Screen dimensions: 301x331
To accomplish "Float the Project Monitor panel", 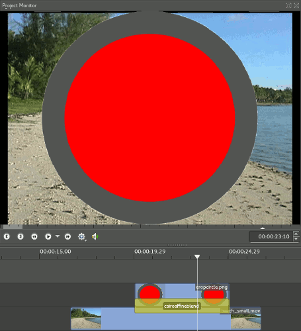I will click(x=289, y=5).
